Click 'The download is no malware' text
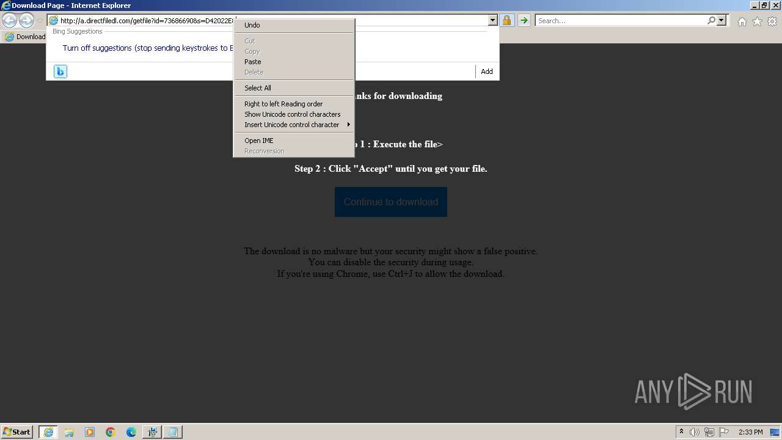This screenshot has width=782, height=440. click(x=391, y=251)
